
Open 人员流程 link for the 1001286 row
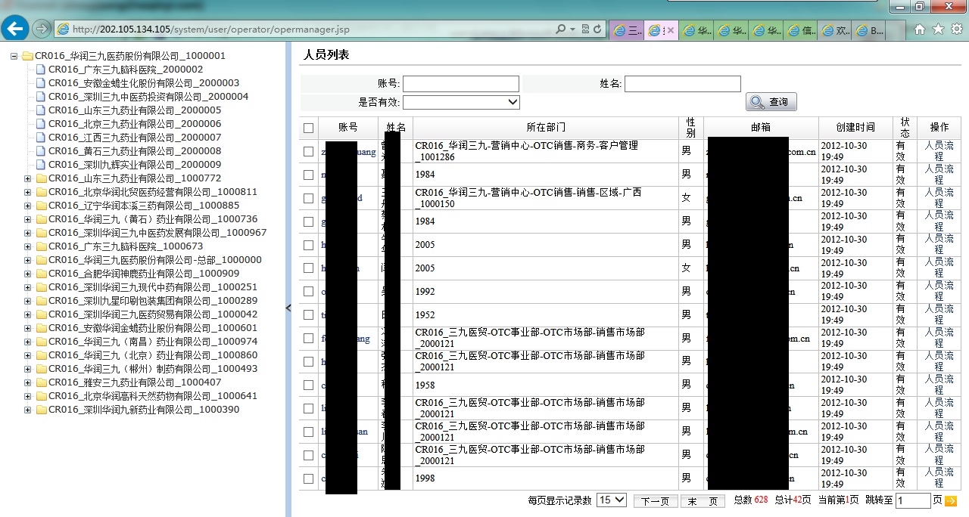point(939,151)
